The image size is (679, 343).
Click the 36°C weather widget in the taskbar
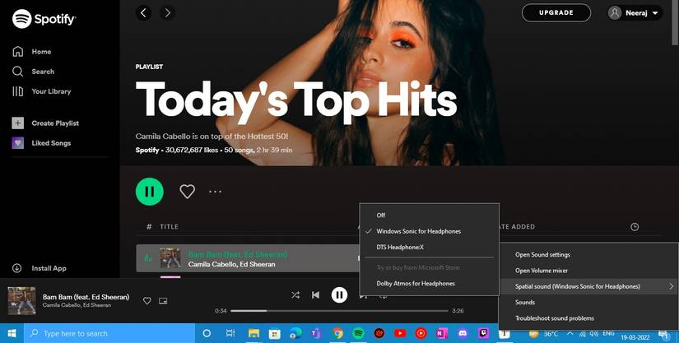tap(543, 333)
